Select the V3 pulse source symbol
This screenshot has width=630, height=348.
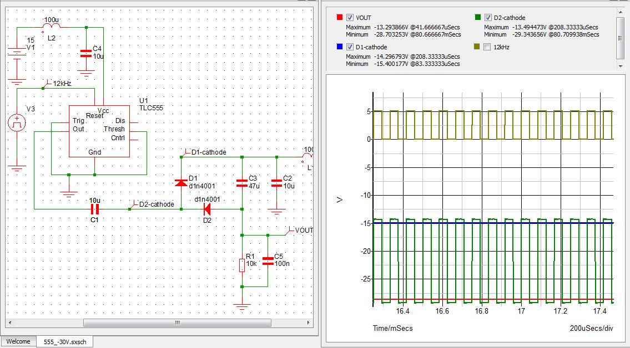[17, 122]
